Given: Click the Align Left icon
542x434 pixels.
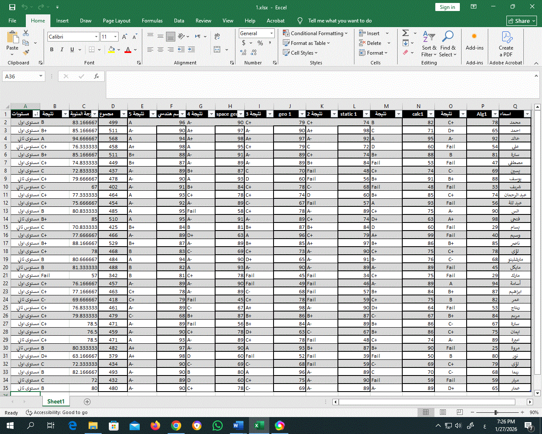Looking at the screenshot, I should point(150,50).
